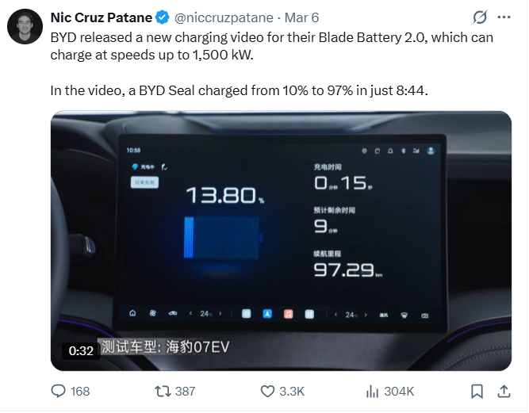
Task: Click the Grok circle-slash icon
Action: tap(480, 17)
